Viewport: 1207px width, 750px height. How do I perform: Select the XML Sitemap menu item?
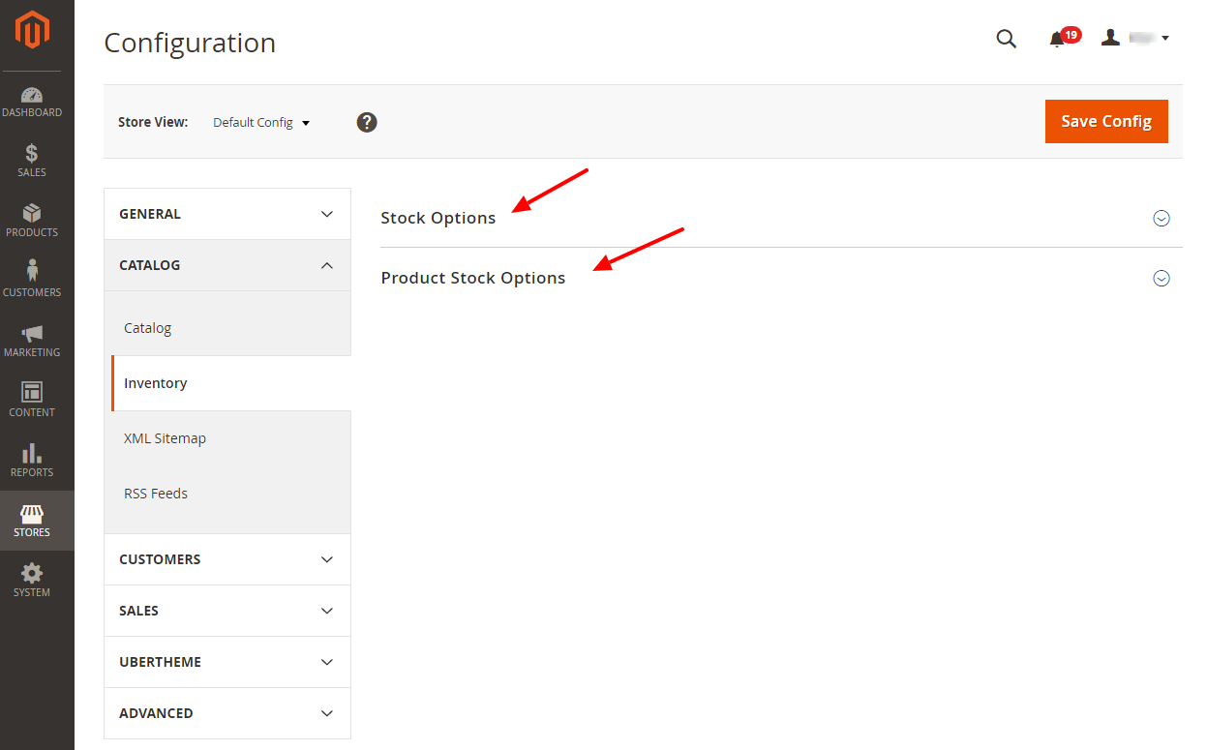(166, 438)
